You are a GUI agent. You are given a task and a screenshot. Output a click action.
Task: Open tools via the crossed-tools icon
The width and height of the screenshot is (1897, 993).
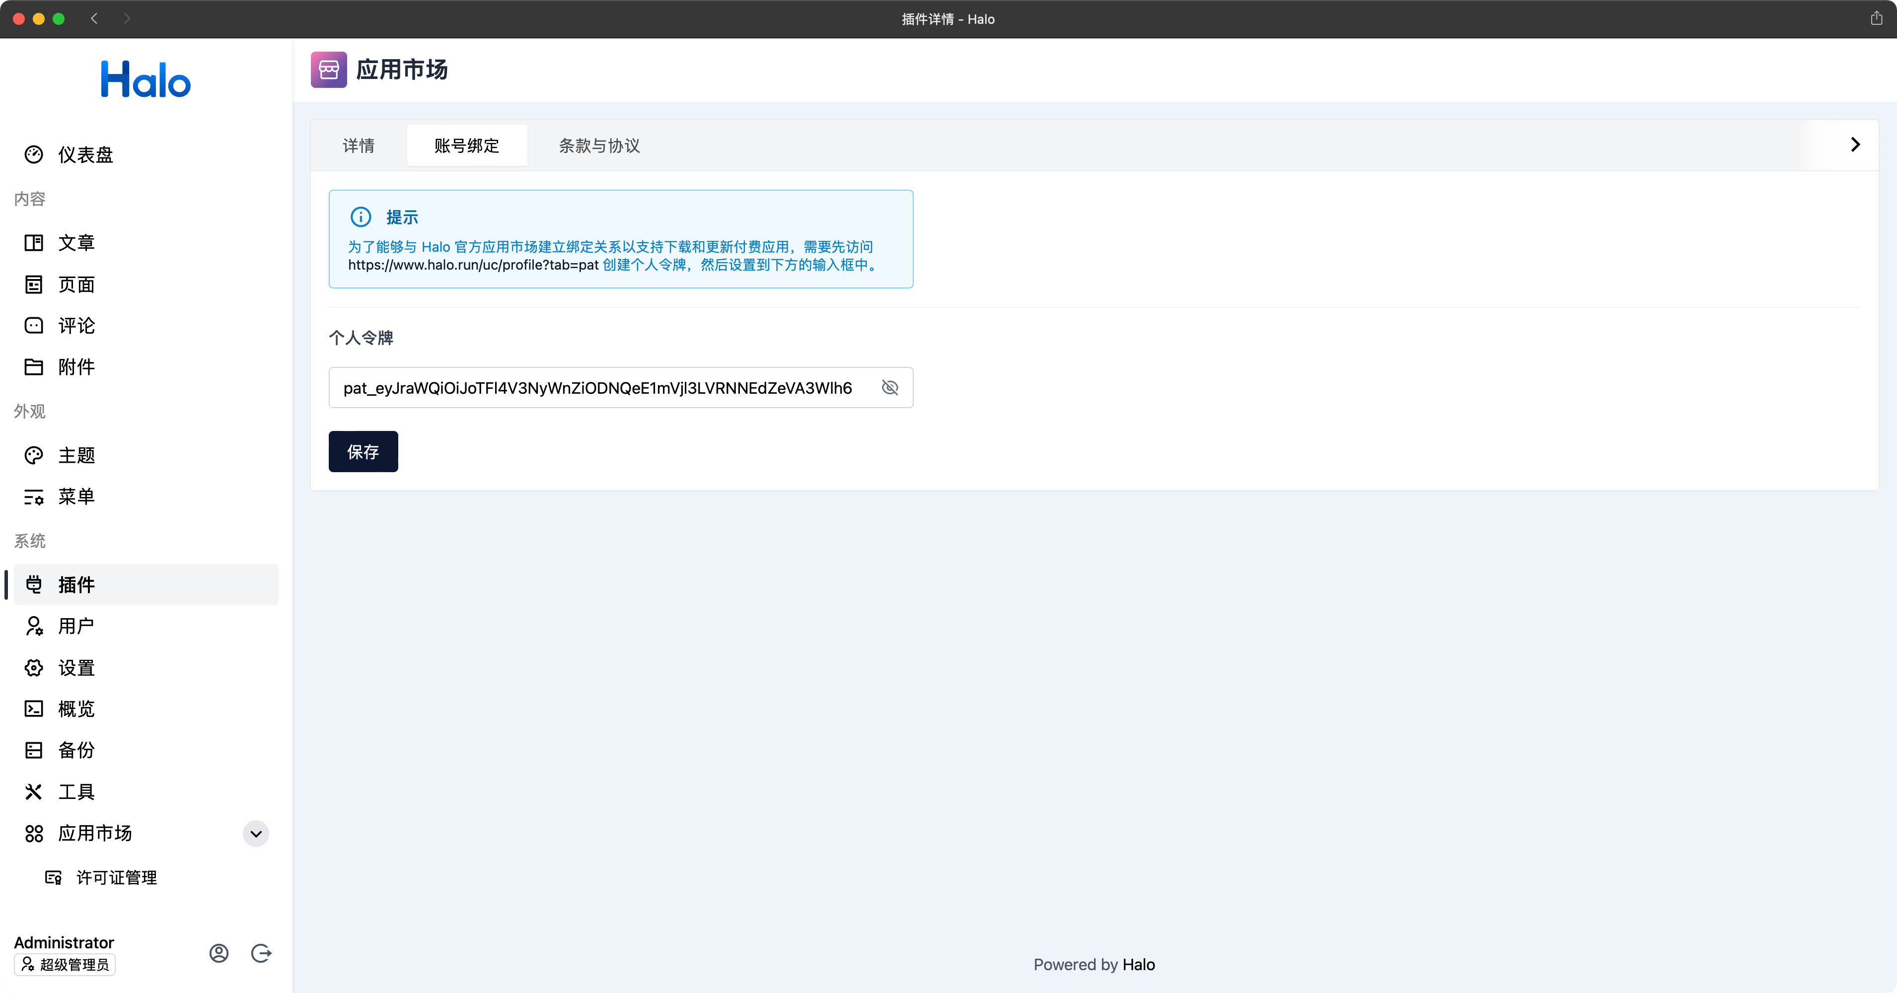(34, 791)
